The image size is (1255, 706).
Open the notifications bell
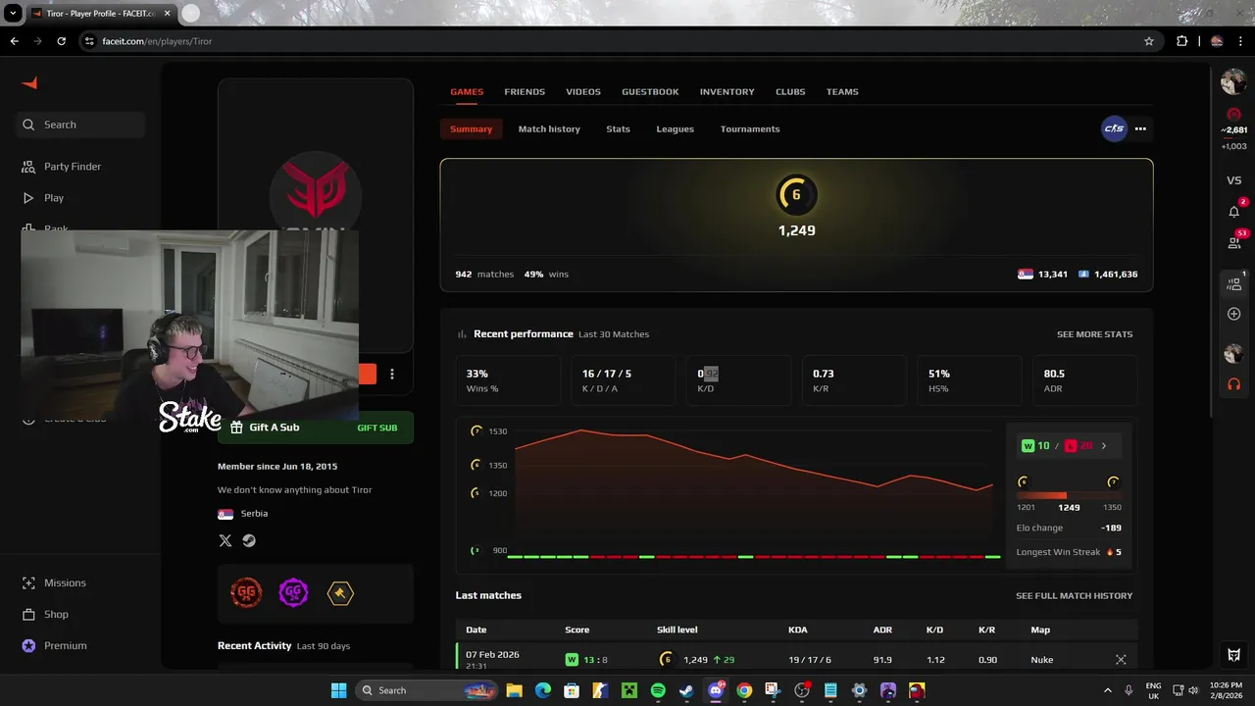pos(1233,212)
